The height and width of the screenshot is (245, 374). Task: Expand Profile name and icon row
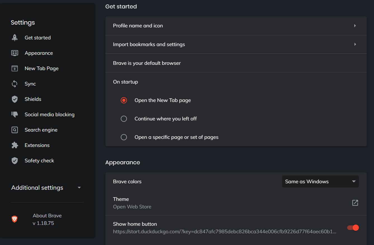pyautogui.click(x=236, y=26)
